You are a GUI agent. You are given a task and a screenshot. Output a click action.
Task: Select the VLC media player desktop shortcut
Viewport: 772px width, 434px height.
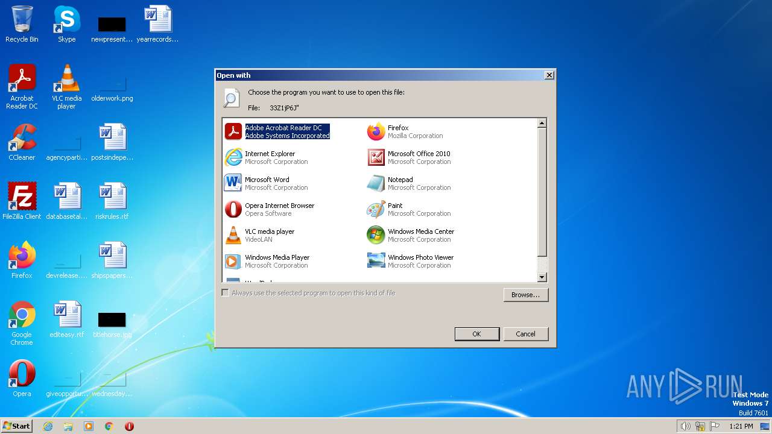tap(66, 87)
